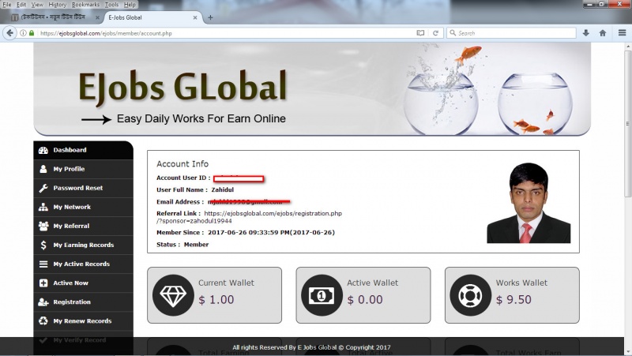Click the Active Now plus icon
The image size is (632, 356).
43,283
